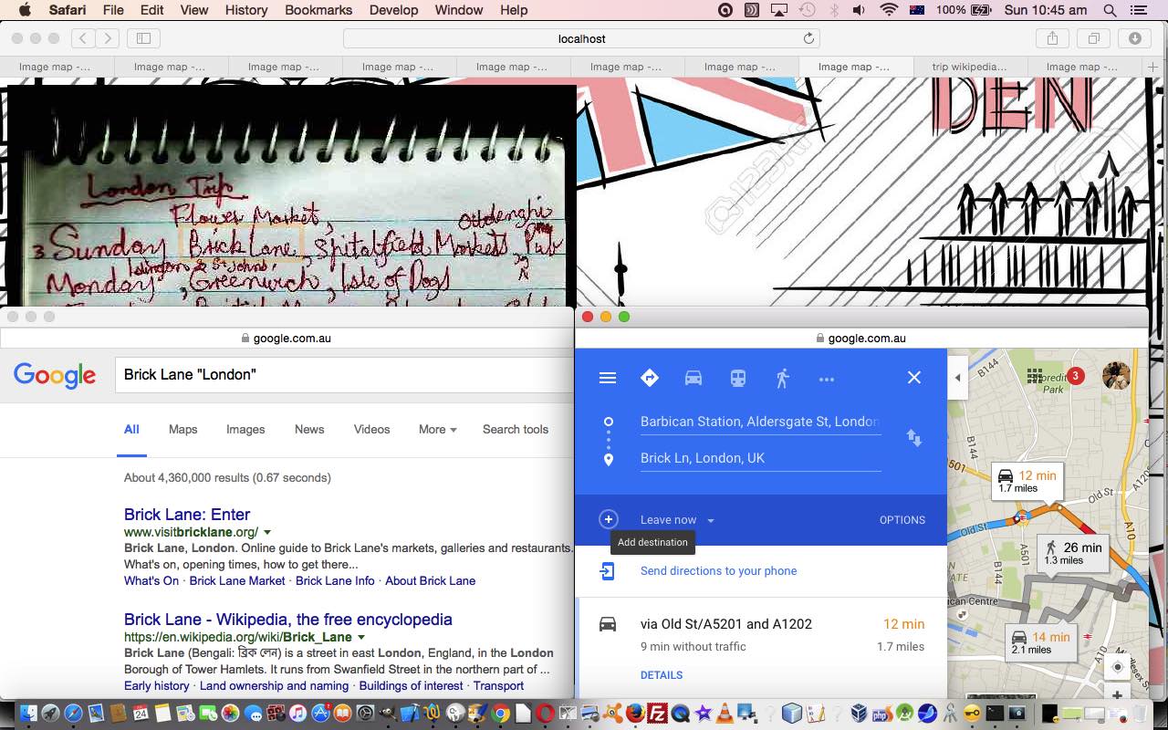The width and height of the screenshot is (1168, 730).
Task: Switch to the Maps search tab
Action: pyautogui.click(x=182, y=430)
